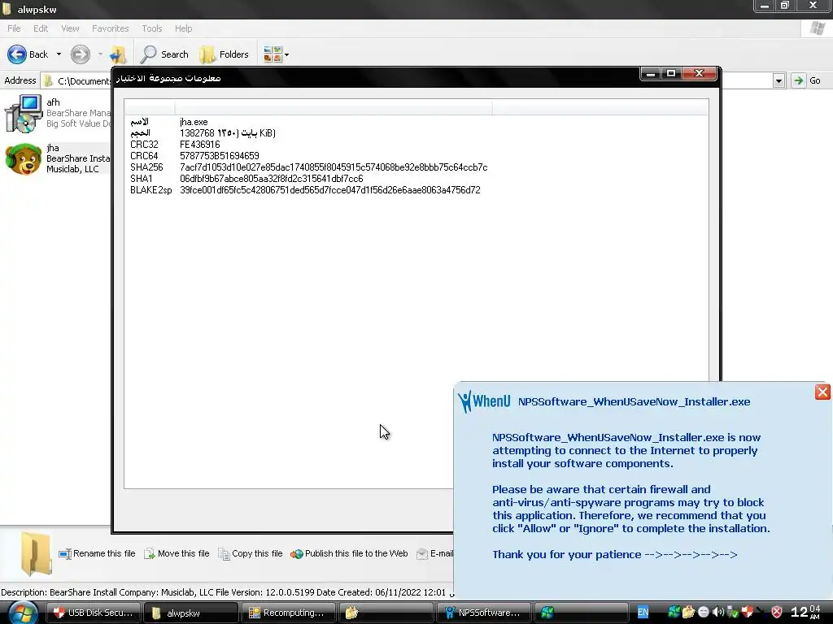Select the afh installer file icon
The image size is (833, 624).
23,113
